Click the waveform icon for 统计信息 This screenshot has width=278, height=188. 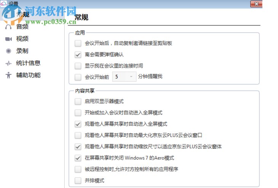pos(8,63)
